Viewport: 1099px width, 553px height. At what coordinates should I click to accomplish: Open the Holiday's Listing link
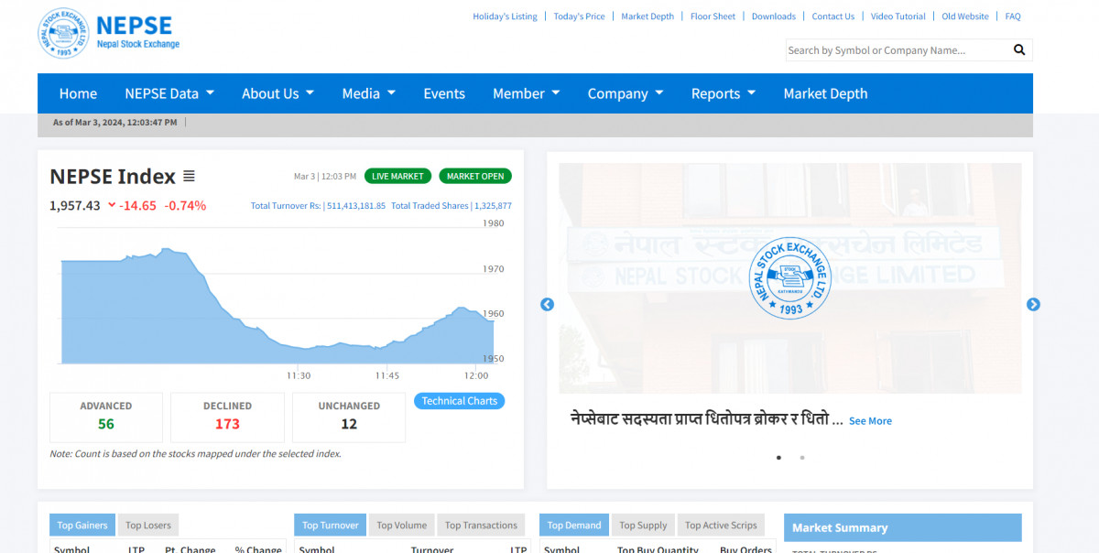pyautogui.click(x=505, y=16)
